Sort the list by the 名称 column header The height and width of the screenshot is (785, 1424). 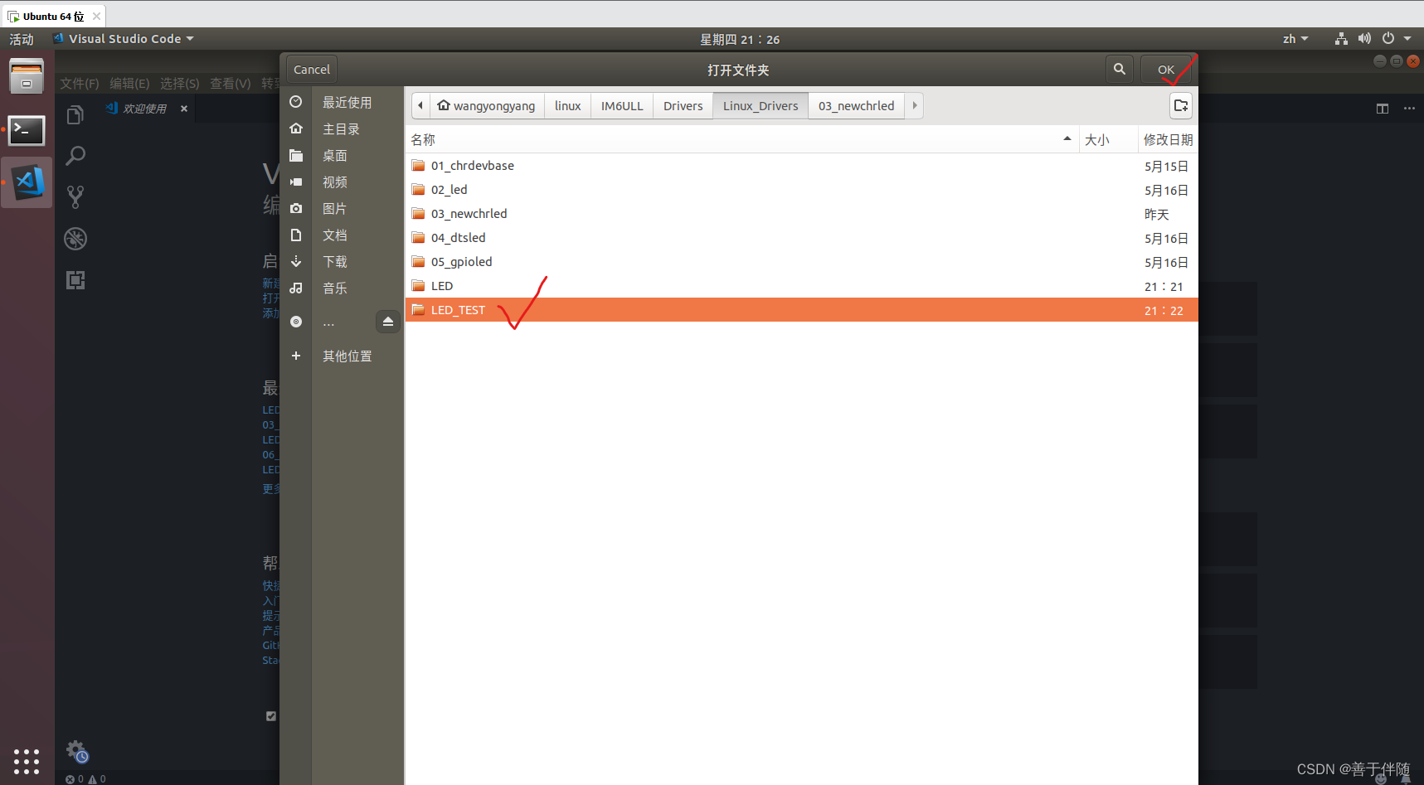click(742, 139)
